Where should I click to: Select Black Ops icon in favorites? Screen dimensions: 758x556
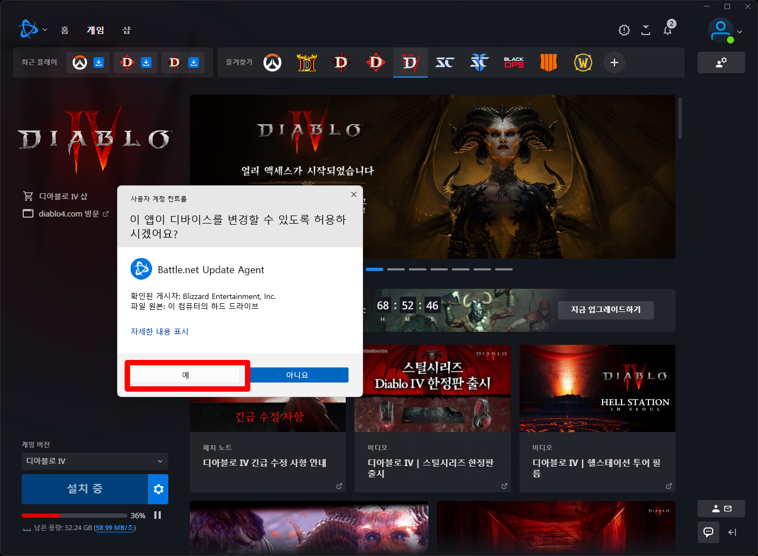click(x=514, y=62)
